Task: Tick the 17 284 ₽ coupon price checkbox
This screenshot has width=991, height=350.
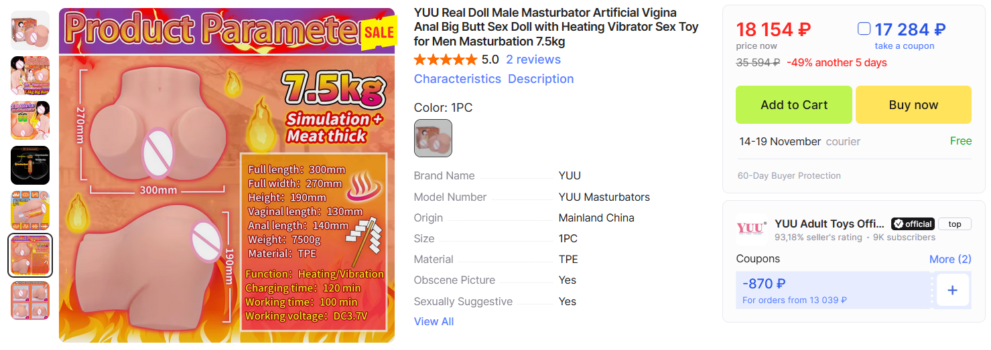Action: (x=864, y=29)
